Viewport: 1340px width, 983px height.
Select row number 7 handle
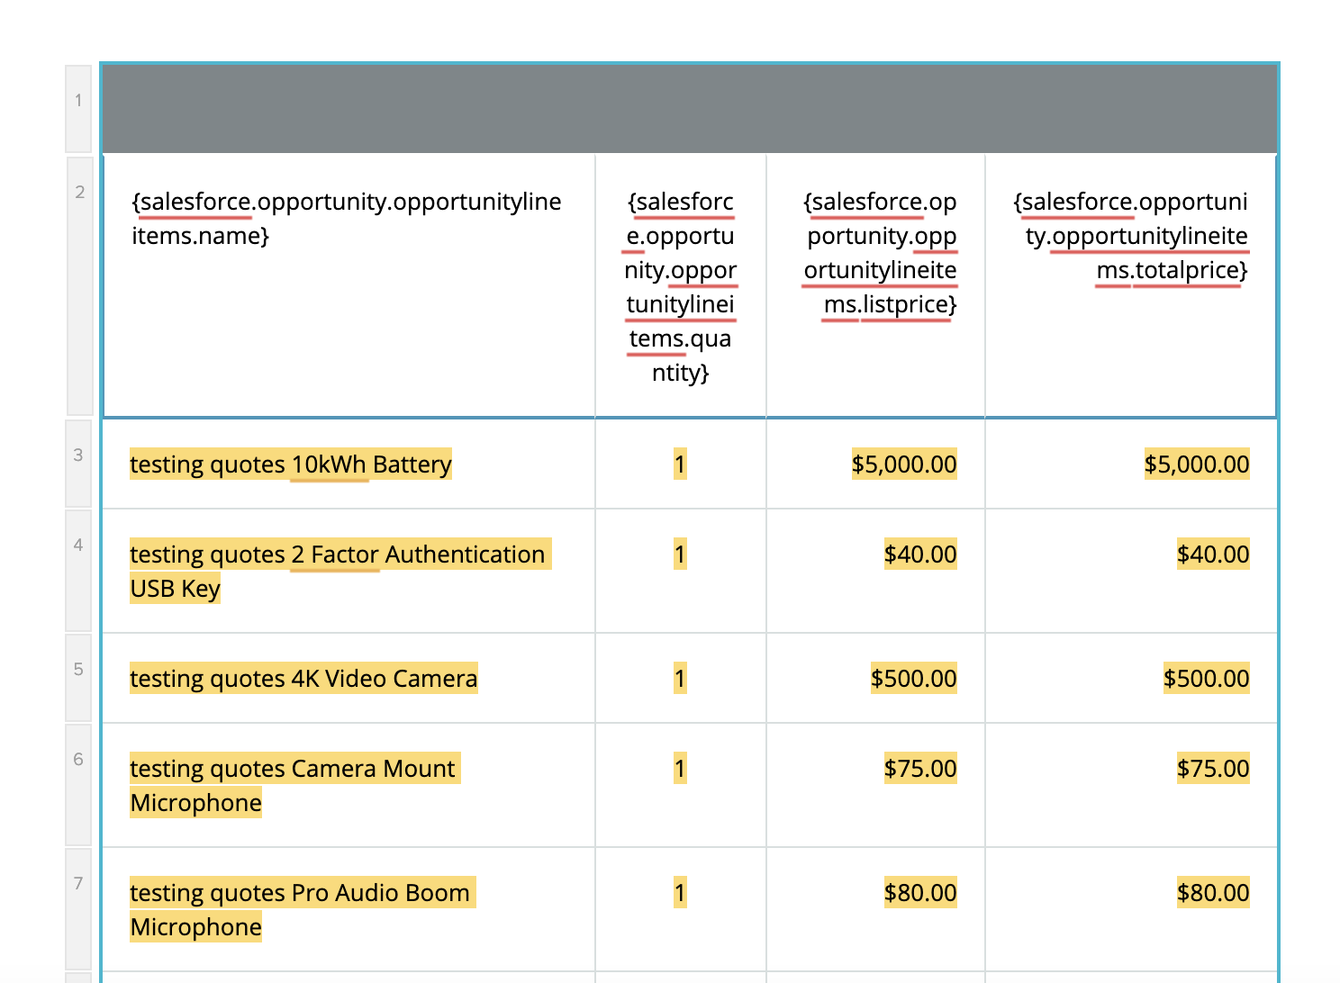click(78, 909)
